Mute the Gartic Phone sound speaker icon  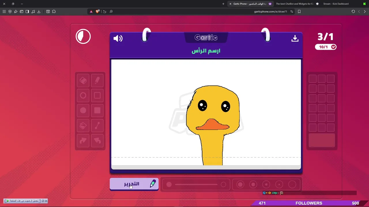pyautogui.click(x=118, y=38)
